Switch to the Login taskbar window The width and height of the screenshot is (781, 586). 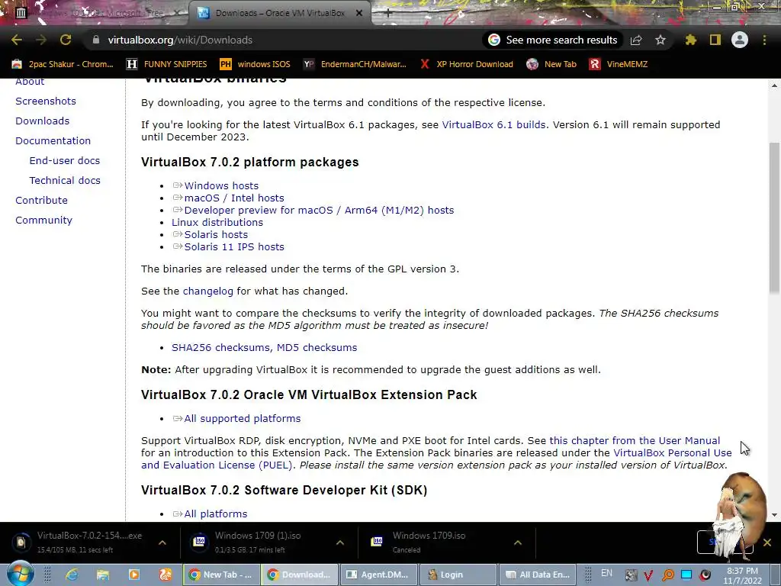(x=458, y=575)
